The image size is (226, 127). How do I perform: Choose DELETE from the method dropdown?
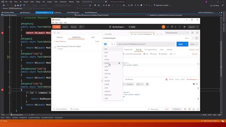point(113,63)
